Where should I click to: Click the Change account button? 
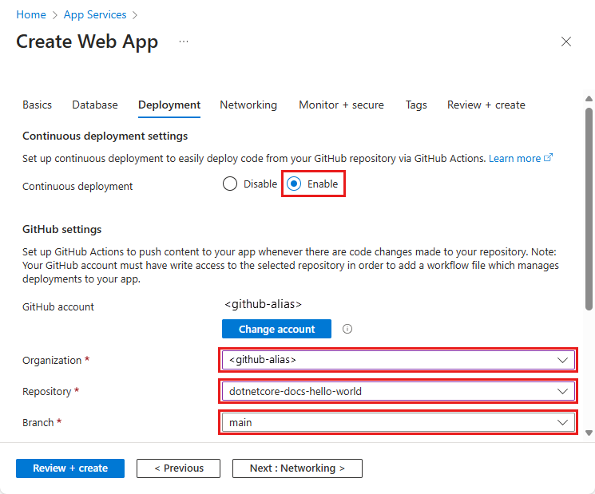coord(276,329)
